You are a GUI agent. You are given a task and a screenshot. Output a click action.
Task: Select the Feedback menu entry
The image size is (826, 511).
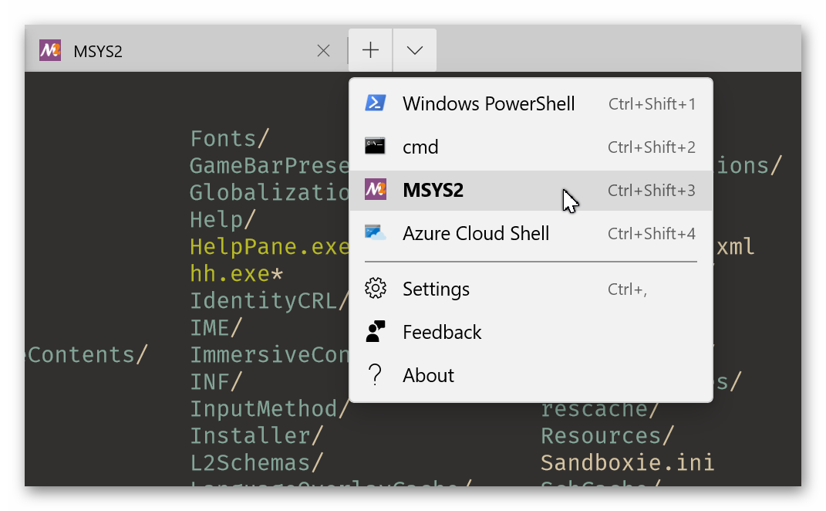(x=531, y=332)
